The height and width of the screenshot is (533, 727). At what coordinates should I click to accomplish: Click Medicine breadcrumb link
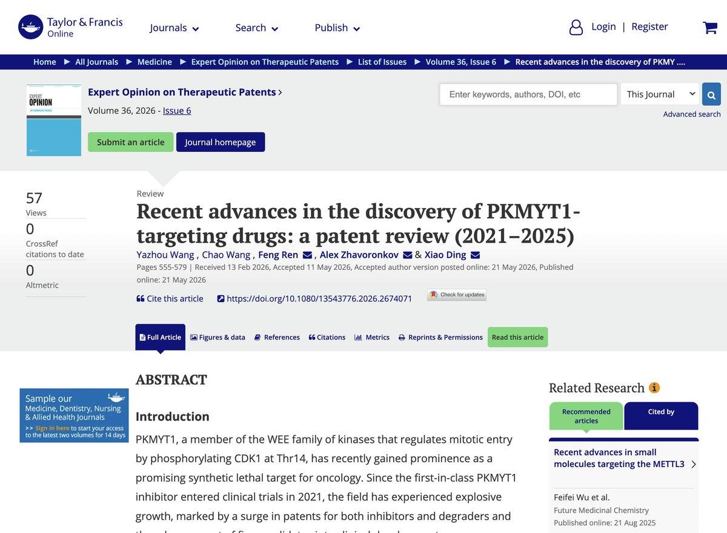click(154, 62)
